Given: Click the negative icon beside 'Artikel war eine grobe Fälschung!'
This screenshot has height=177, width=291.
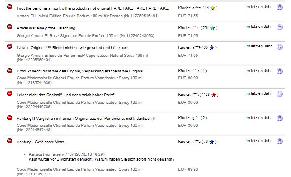Looking at the screenshot, I should pyautogui.click(x=10, y=27).
